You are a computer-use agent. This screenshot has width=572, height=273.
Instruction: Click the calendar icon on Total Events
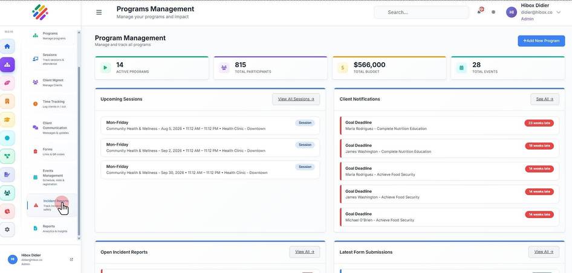461,68
